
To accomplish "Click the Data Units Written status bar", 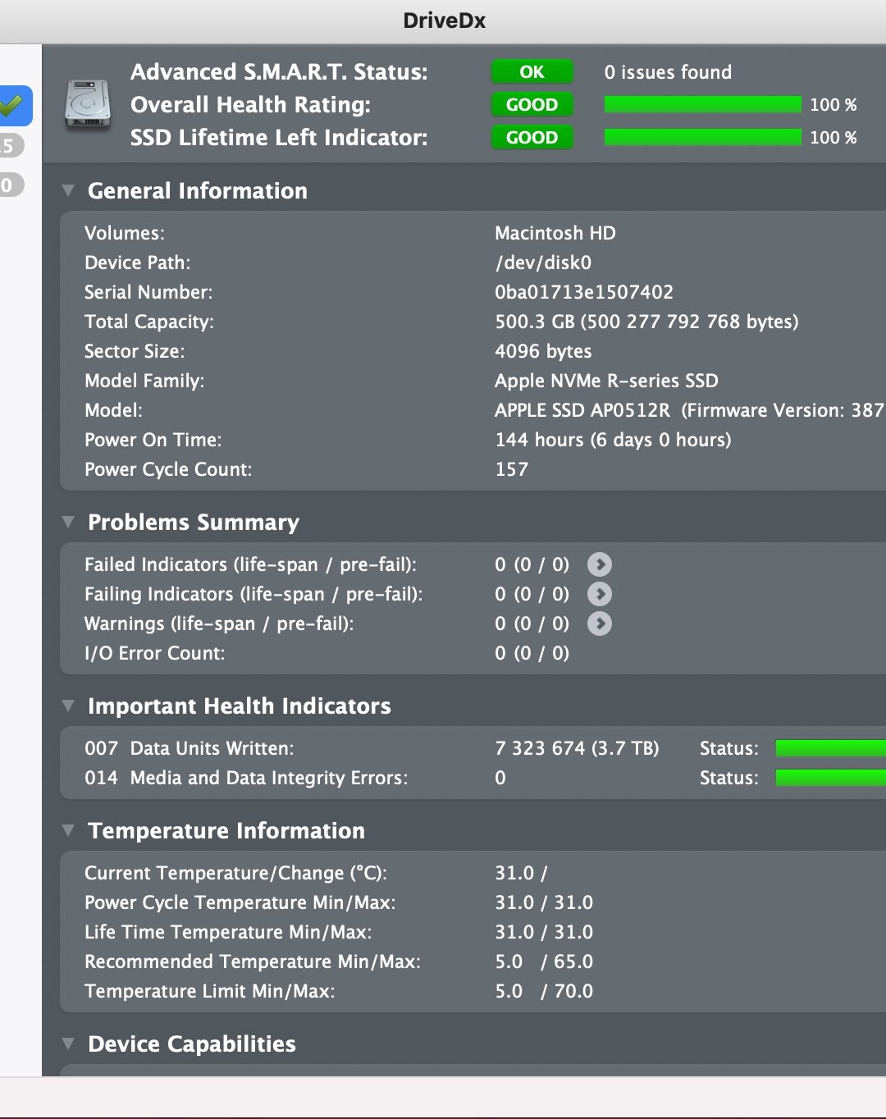I will (829, 747).
